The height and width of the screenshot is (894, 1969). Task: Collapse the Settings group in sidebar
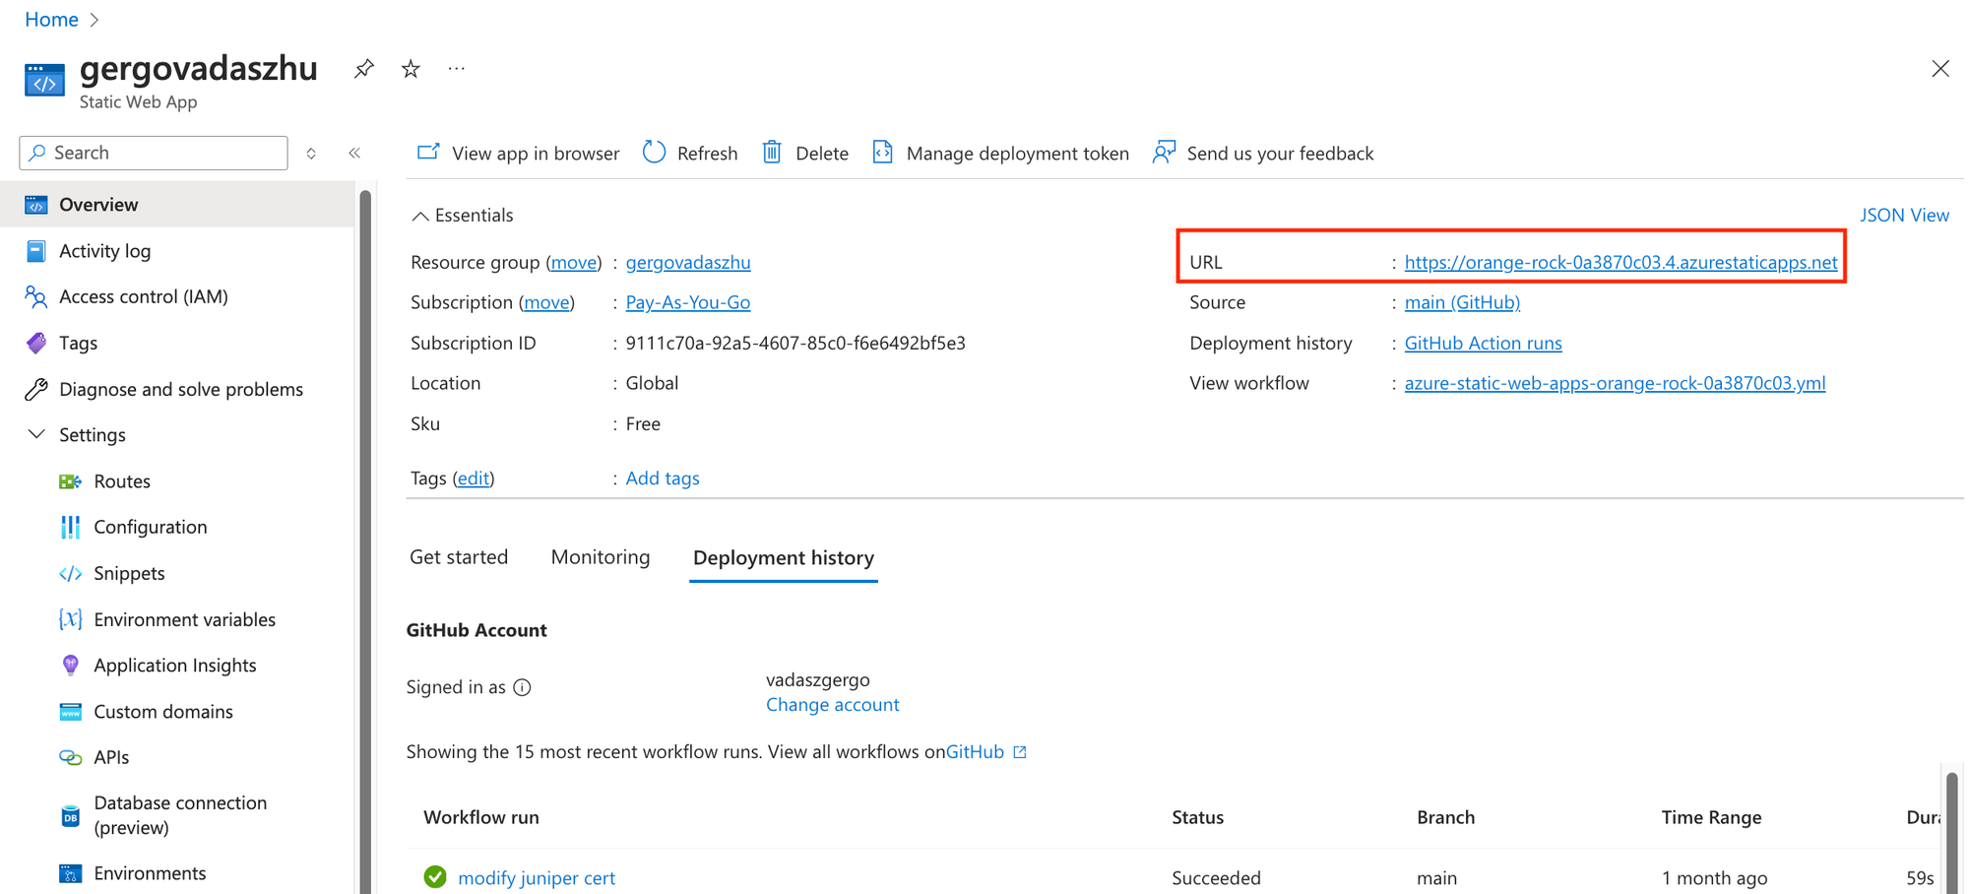tap(36, 434)
